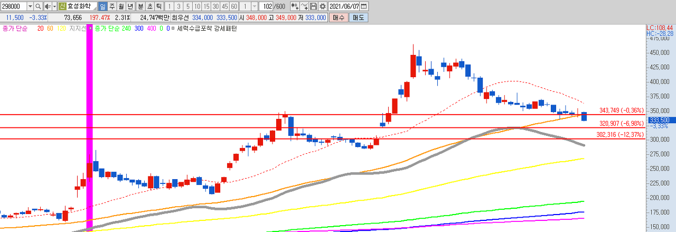This screenshot has height=232, width=676.
Task: Expand the arrow beside the speaker icon
Action: point(54,6)
